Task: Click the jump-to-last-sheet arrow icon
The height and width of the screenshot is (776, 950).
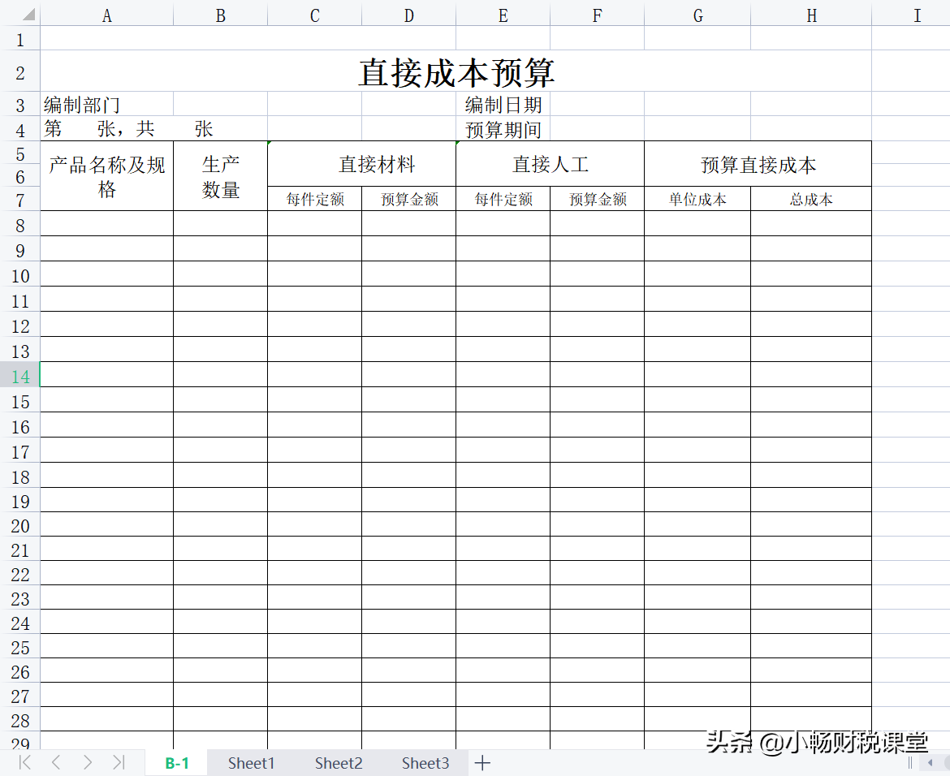Action: pyautogui.click(x=118, y=763)
